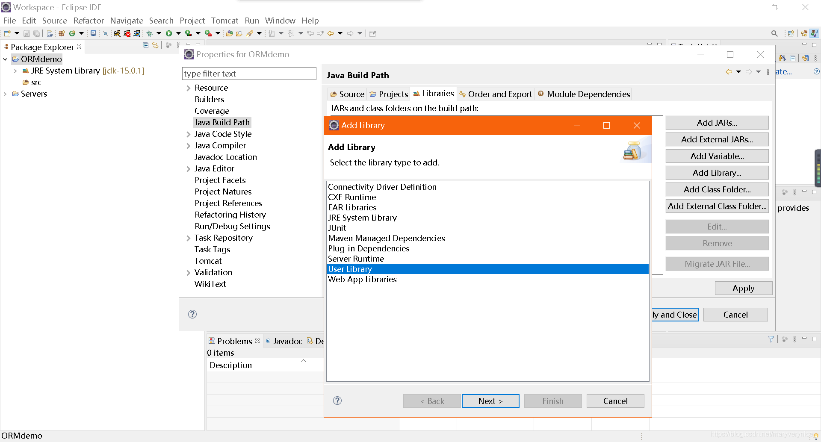This screenshot has width=821, height=442.
Task: Click the Next > button
Action: point(490,401)
